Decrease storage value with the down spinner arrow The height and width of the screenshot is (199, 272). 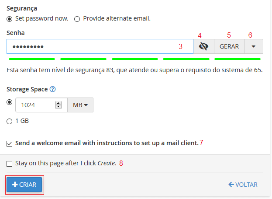coord(59,107)
